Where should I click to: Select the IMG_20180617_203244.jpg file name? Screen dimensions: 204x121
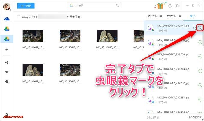(173, 69)
